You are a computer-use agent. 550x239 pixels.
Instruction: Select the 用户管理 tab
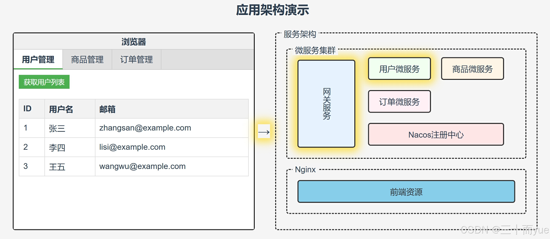[x=38, y=59]
